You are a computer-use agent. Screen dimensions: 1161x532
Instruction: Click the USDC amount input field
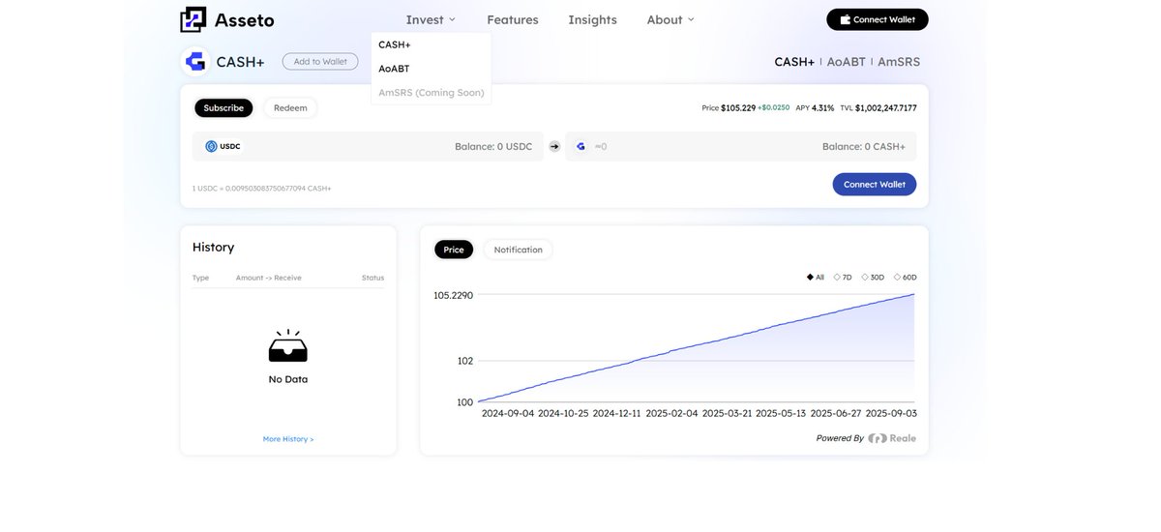pyautogui.click(x=368, y=146)
